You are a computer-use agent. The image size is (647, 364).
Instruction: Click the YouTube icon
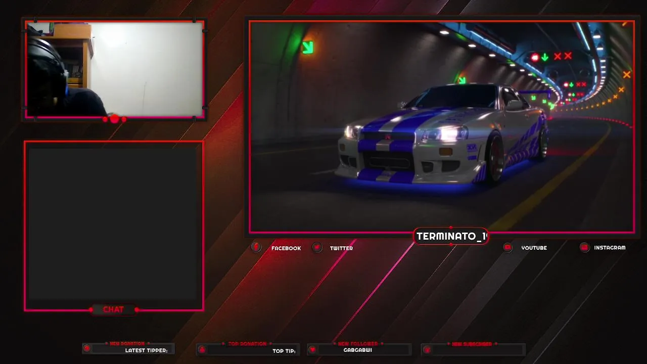[x=507, y=247]
